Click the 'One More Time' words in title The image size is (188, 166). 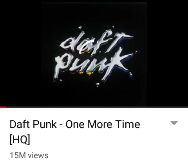103,124
